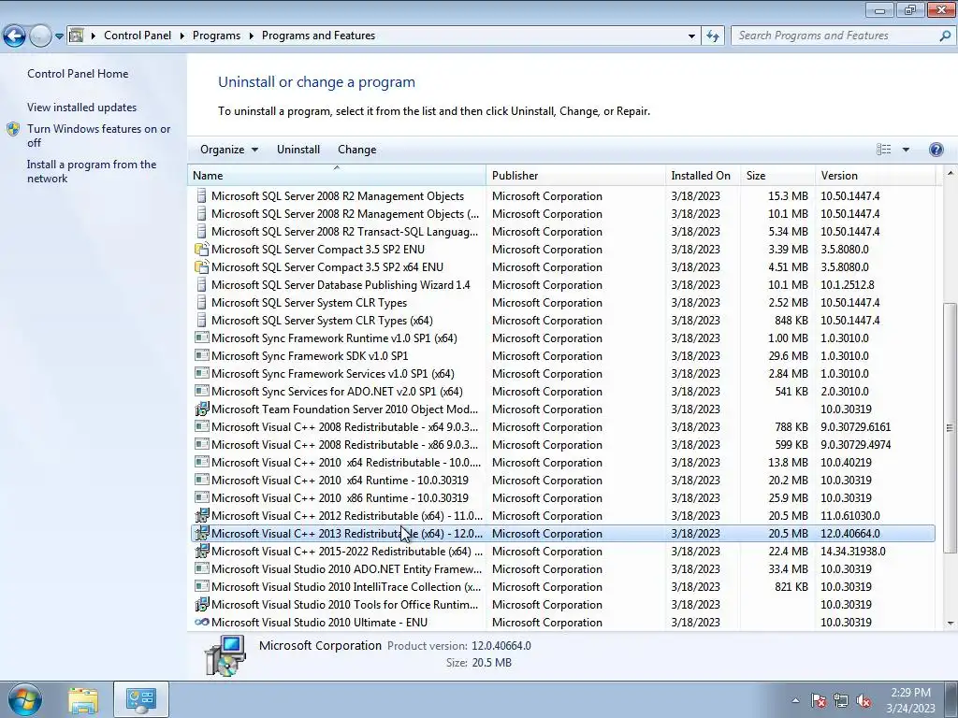
Task: Click the Control Panel icon in address bar
Action: tap(77, 36)
